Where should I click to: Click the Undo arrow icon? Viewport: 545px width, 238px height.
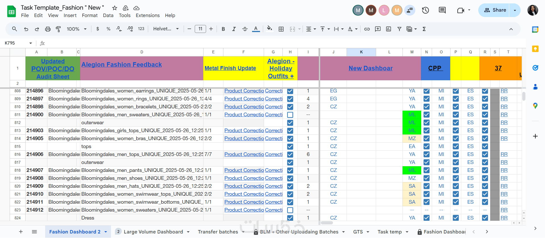(x=26, y=29)
